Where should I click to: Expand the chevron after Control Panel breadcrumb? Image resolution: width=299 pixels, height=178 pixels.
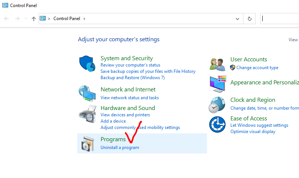(x=84, y=19)
